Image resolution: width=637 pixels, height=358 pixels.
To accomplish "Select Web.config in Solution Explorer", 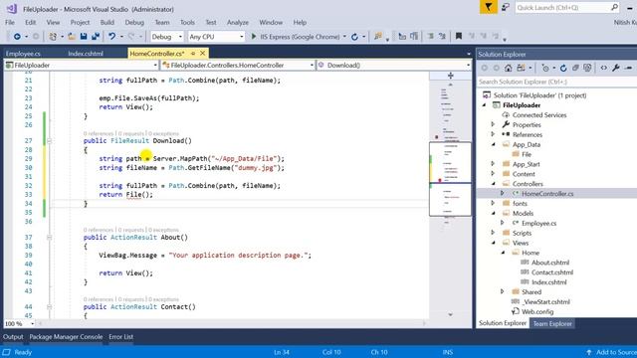I will [537, 311].
